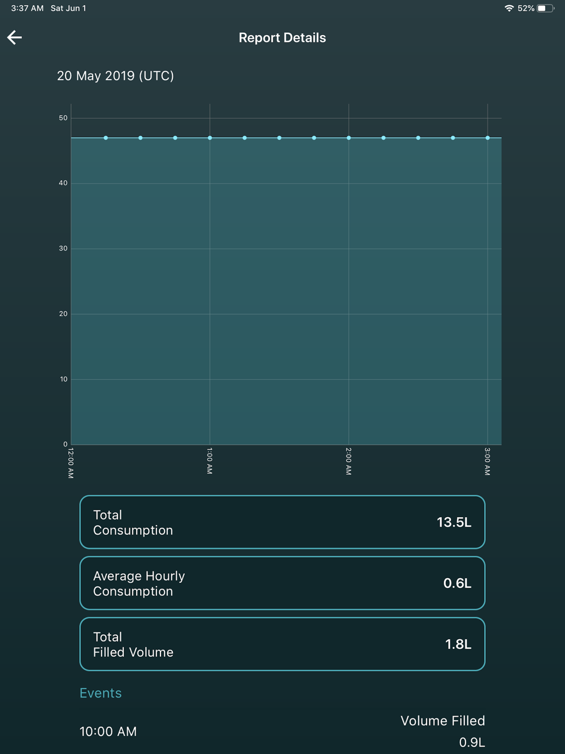Tap the back arrow icon
Viewport: 565px width, 754px height.
click(x=15, y=37)
